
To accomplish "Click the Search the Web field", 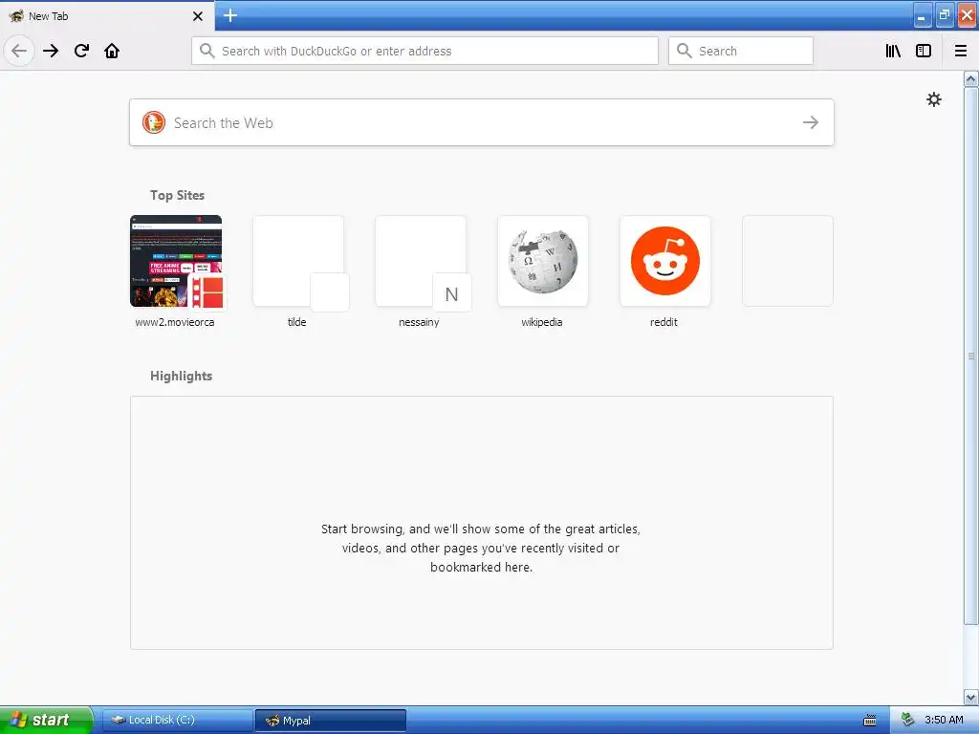I will click(x=482, y=122).
